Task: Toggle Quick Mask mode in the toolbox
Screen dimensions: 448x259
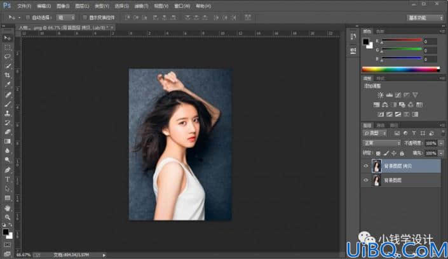Action: pyautogui.click(x=8, y=245)
